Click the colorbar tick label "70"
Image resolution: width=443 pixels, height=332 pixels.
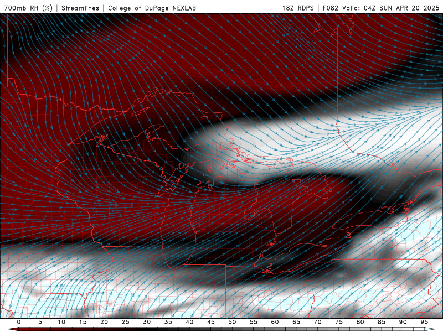(x=317, y=322)
